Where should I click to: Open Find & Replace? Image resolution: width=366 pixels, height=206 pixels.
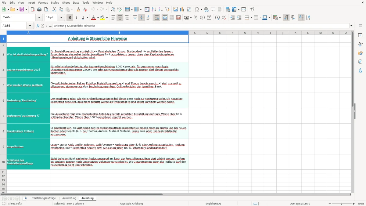coord(113,9)
